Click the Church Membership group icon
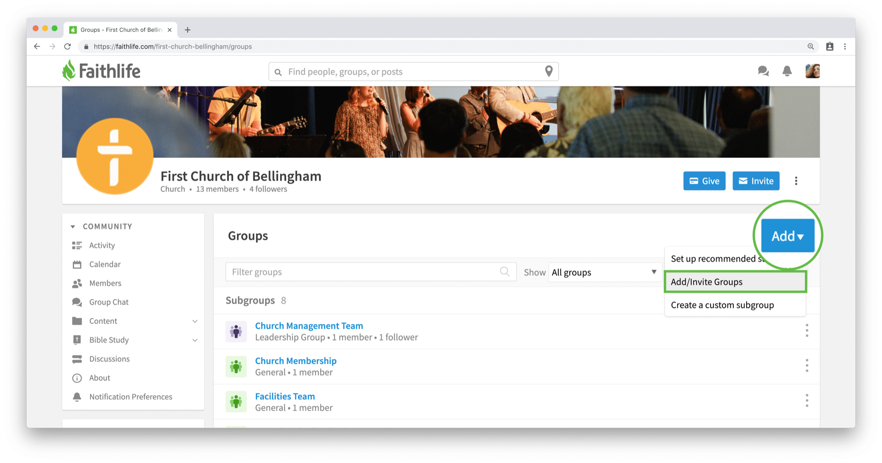This screenshot has height=463, width=882. click(x=236, y=367)
